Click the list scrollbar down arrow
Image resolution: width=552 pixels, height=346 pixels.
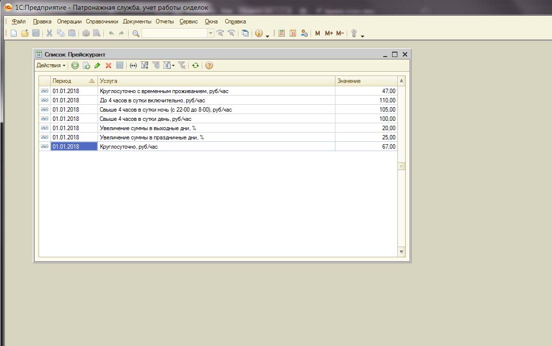click(401, 252)
